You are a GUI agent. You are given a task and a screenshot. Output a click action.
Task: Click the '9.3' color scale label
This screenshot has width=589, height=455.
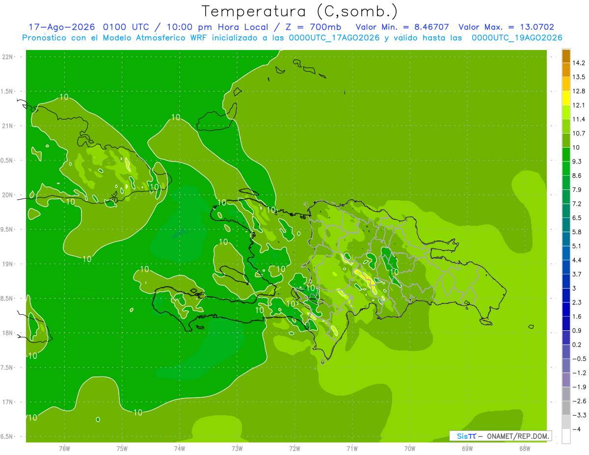pos(577,161)
